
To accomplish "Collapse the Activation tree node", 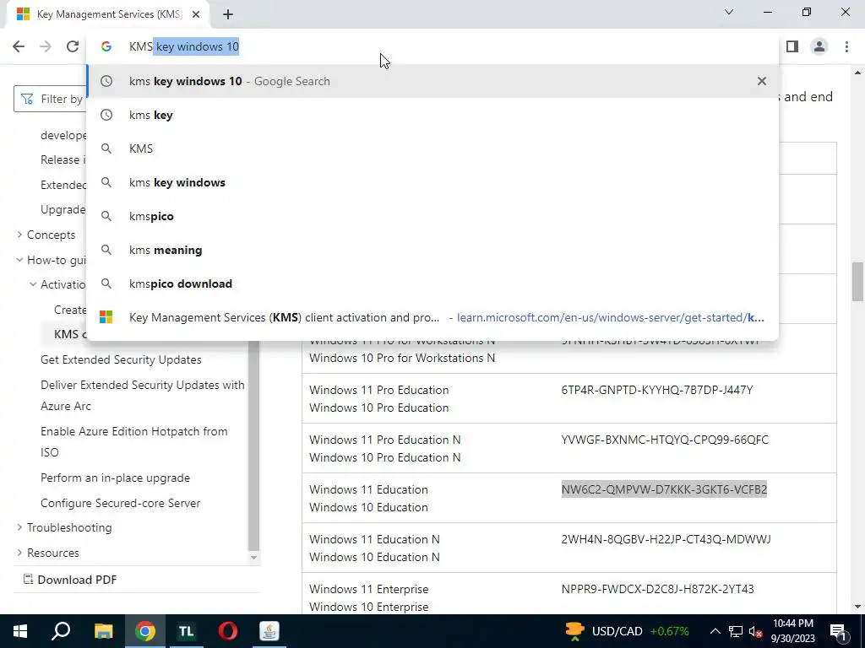I will (33, 285).
